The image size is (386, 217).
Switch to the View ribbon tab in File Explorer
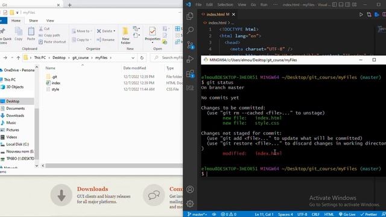(x=50, y=20)
